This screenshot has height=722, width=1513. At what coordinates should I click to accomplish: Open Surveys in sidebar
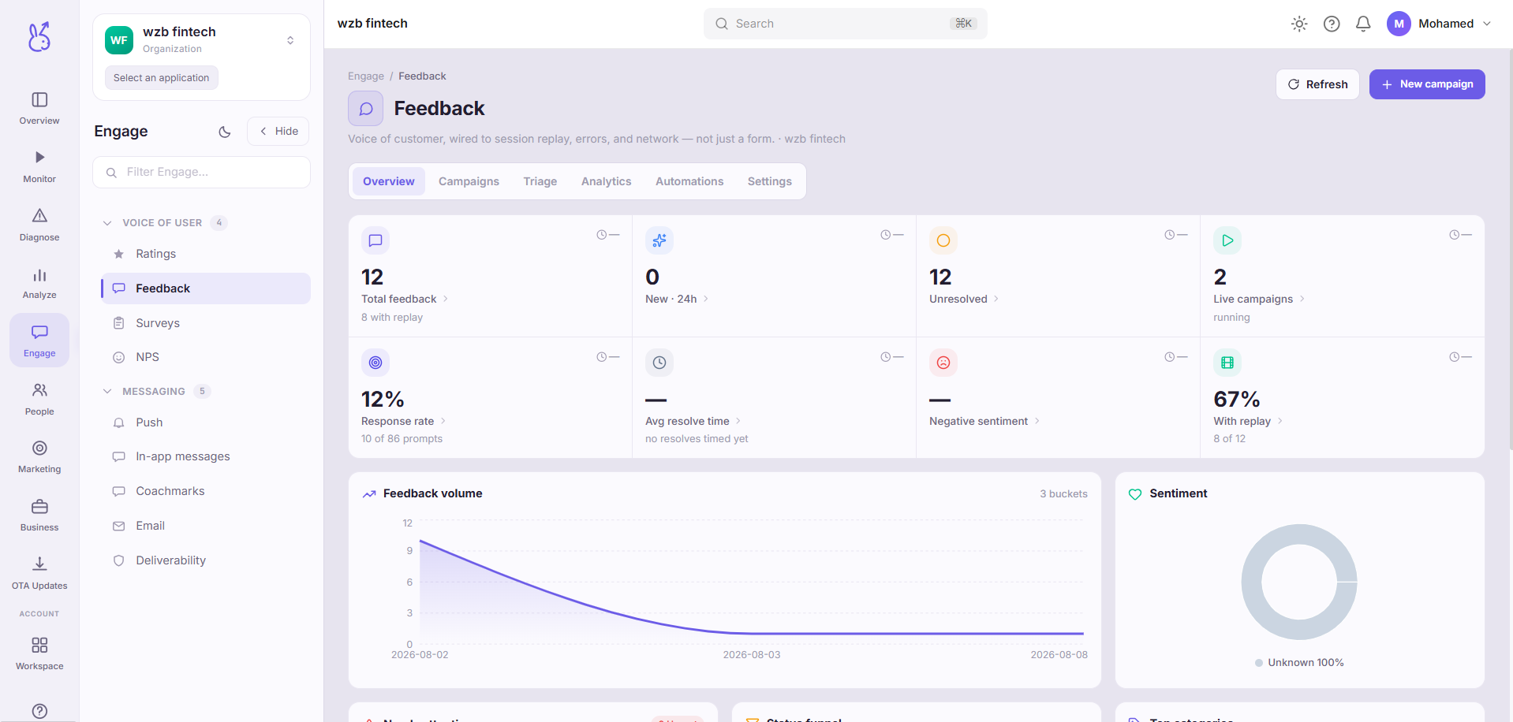point(205,323)
